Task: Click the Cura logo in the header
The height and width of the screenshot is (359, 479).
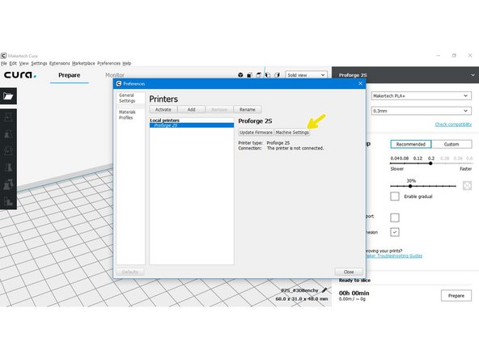Action: pyautogui.click(x=20, y=75)
